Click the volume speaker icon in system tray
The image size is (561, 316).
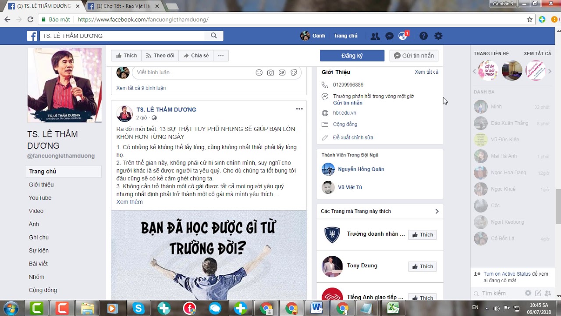pyautogui.click(x=497, y=308)
